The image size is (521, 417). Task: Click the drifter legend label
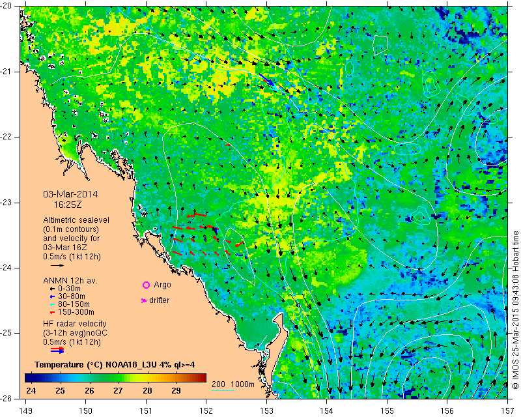tap(159, 300)
